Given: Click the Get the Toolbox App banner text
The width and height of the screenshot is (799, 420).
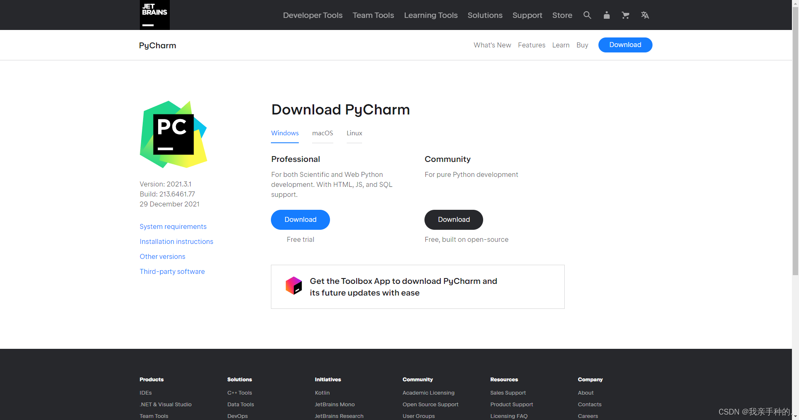Looking at the screenshot, I should coord(403,287).
